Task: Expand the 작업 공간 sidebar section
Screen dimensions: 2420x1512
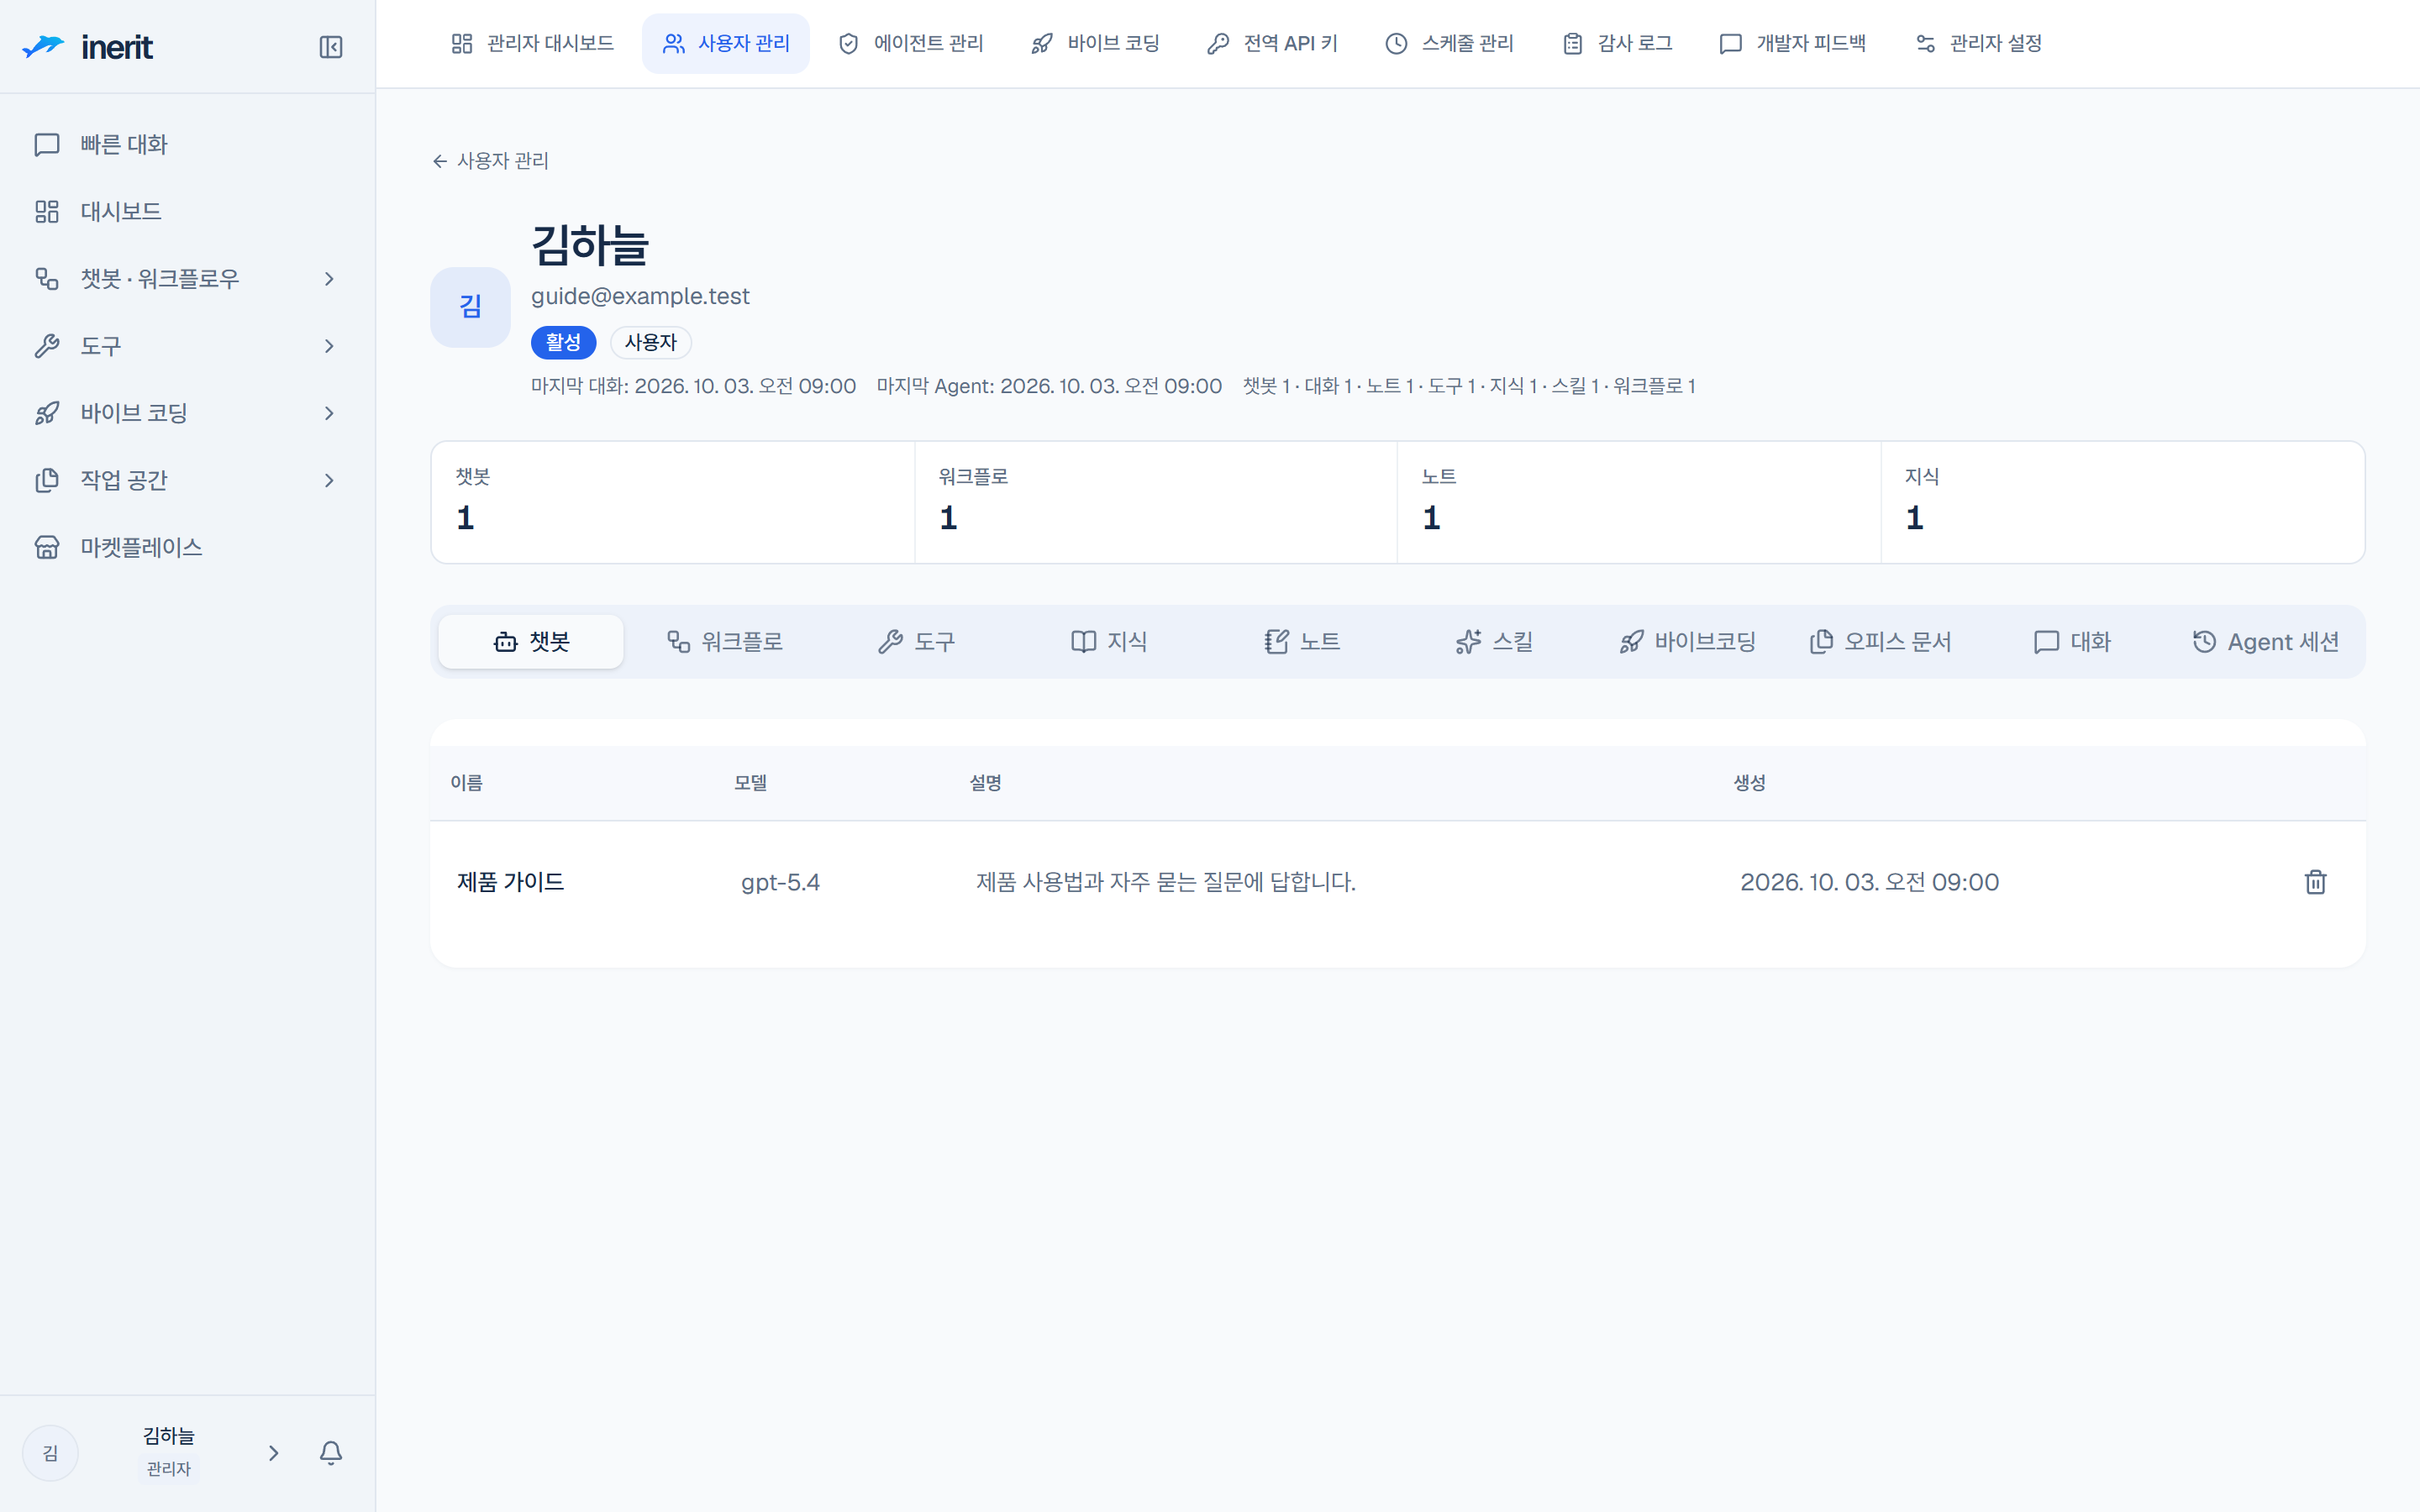Action: click(187, 480)
